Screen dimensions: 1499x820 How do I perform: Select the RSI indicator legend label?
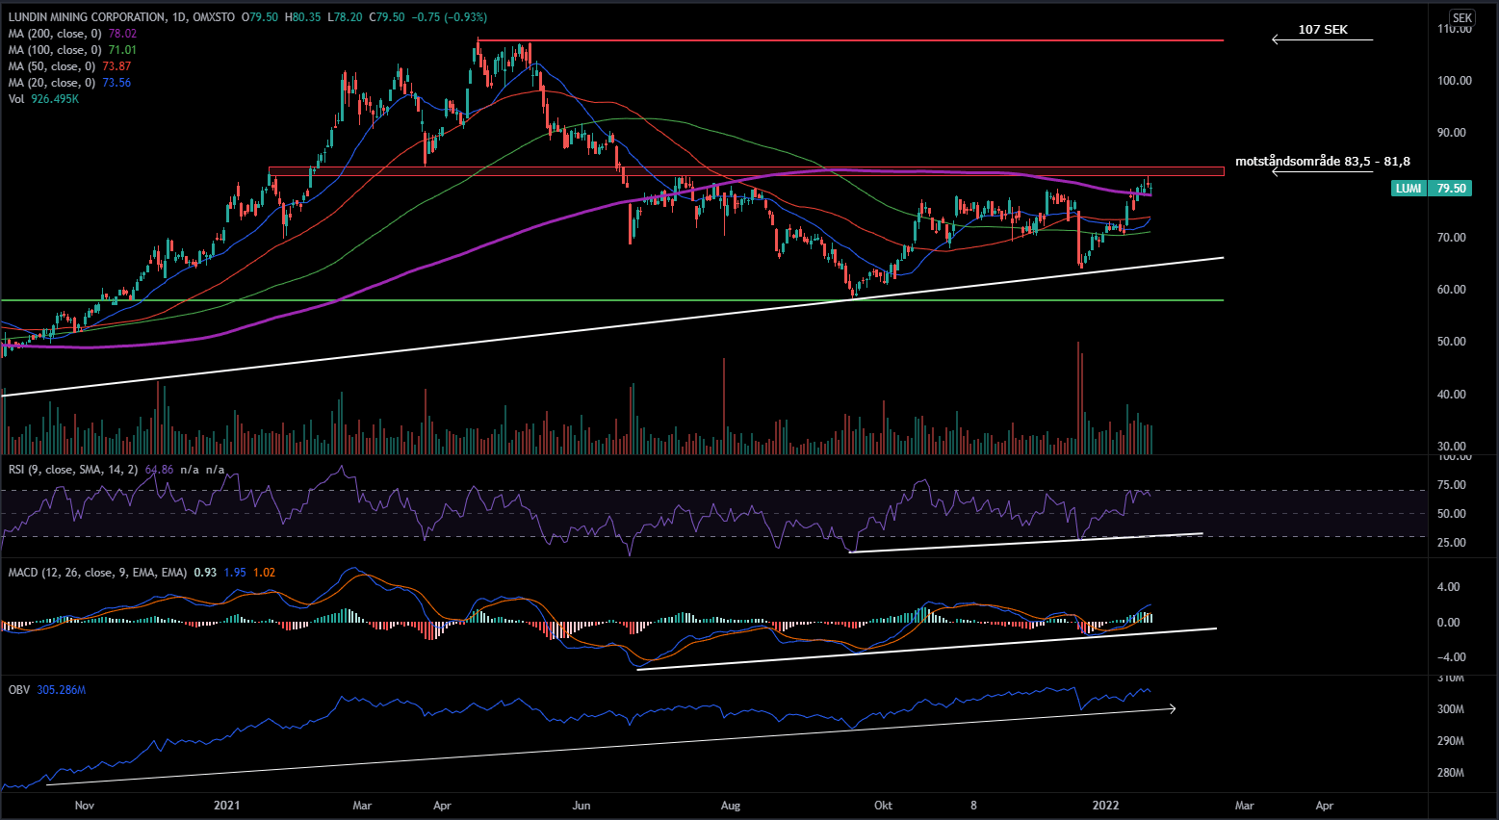[72, 470]
